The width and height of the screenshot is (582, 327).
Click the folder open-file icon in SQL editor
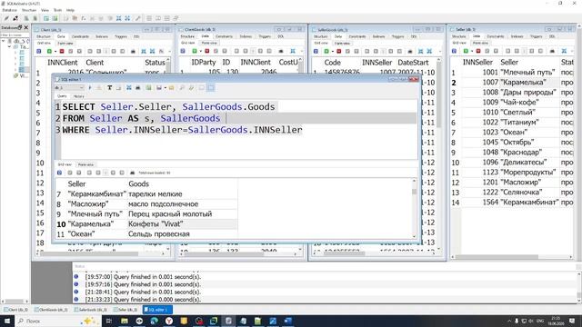[171, 88]
